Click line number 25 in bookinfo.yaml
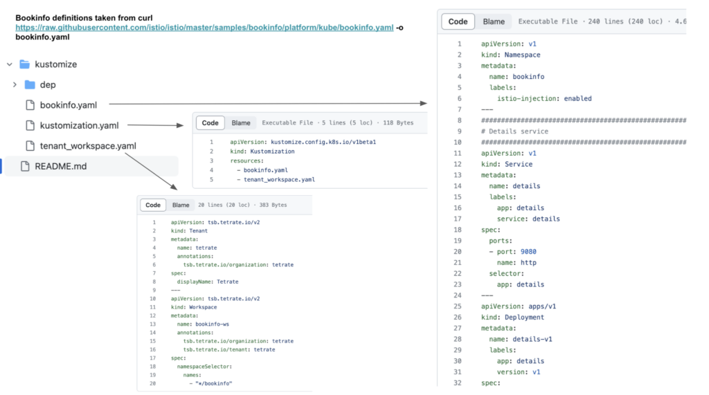 [x=458, y=306]
